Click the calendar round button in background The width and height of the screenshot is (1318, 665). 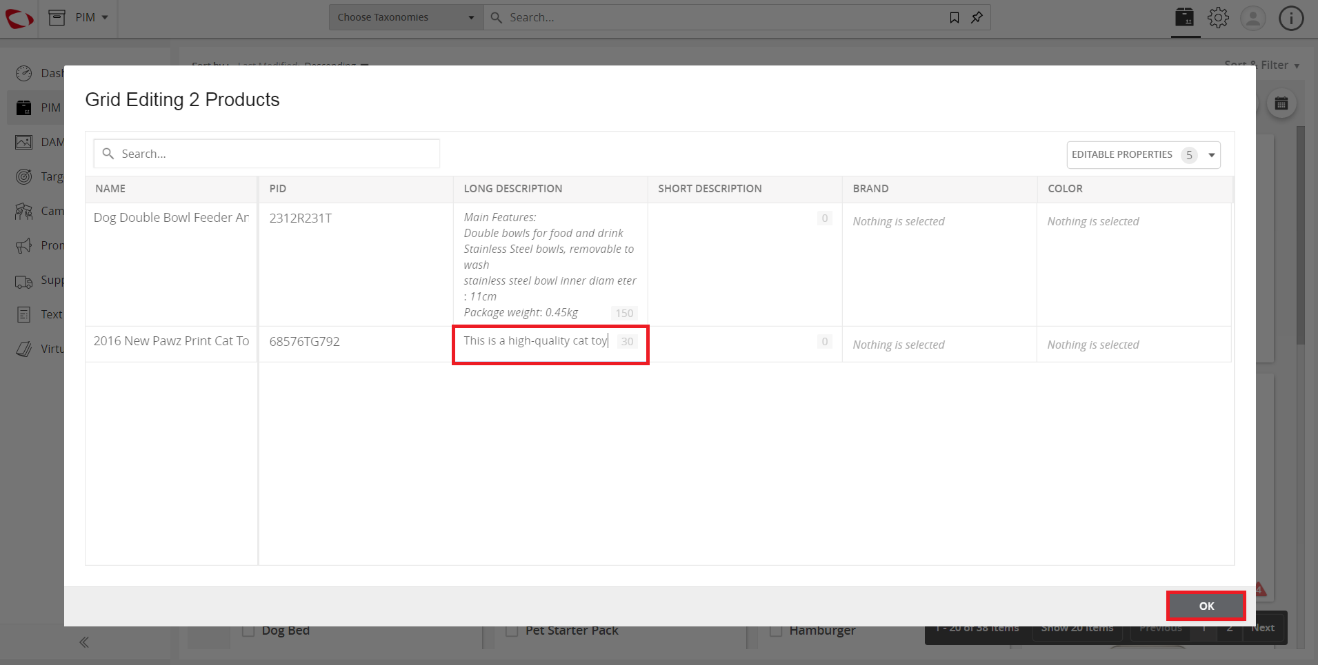1281,104
